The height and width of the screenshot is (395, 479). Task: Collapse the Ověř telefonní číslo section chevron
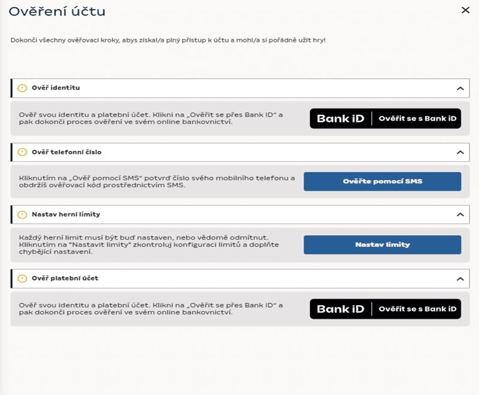[460, 153]
